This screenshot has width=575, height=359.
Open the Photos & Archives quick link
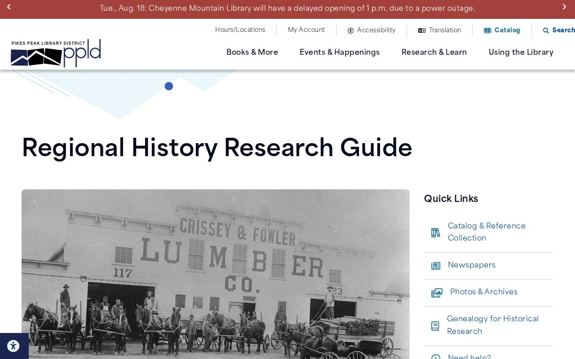click(484, 292)
